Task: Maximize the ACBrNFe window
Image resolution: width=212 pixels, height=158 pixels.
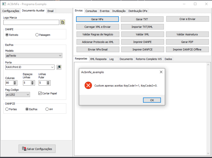Action: point(195,4)
